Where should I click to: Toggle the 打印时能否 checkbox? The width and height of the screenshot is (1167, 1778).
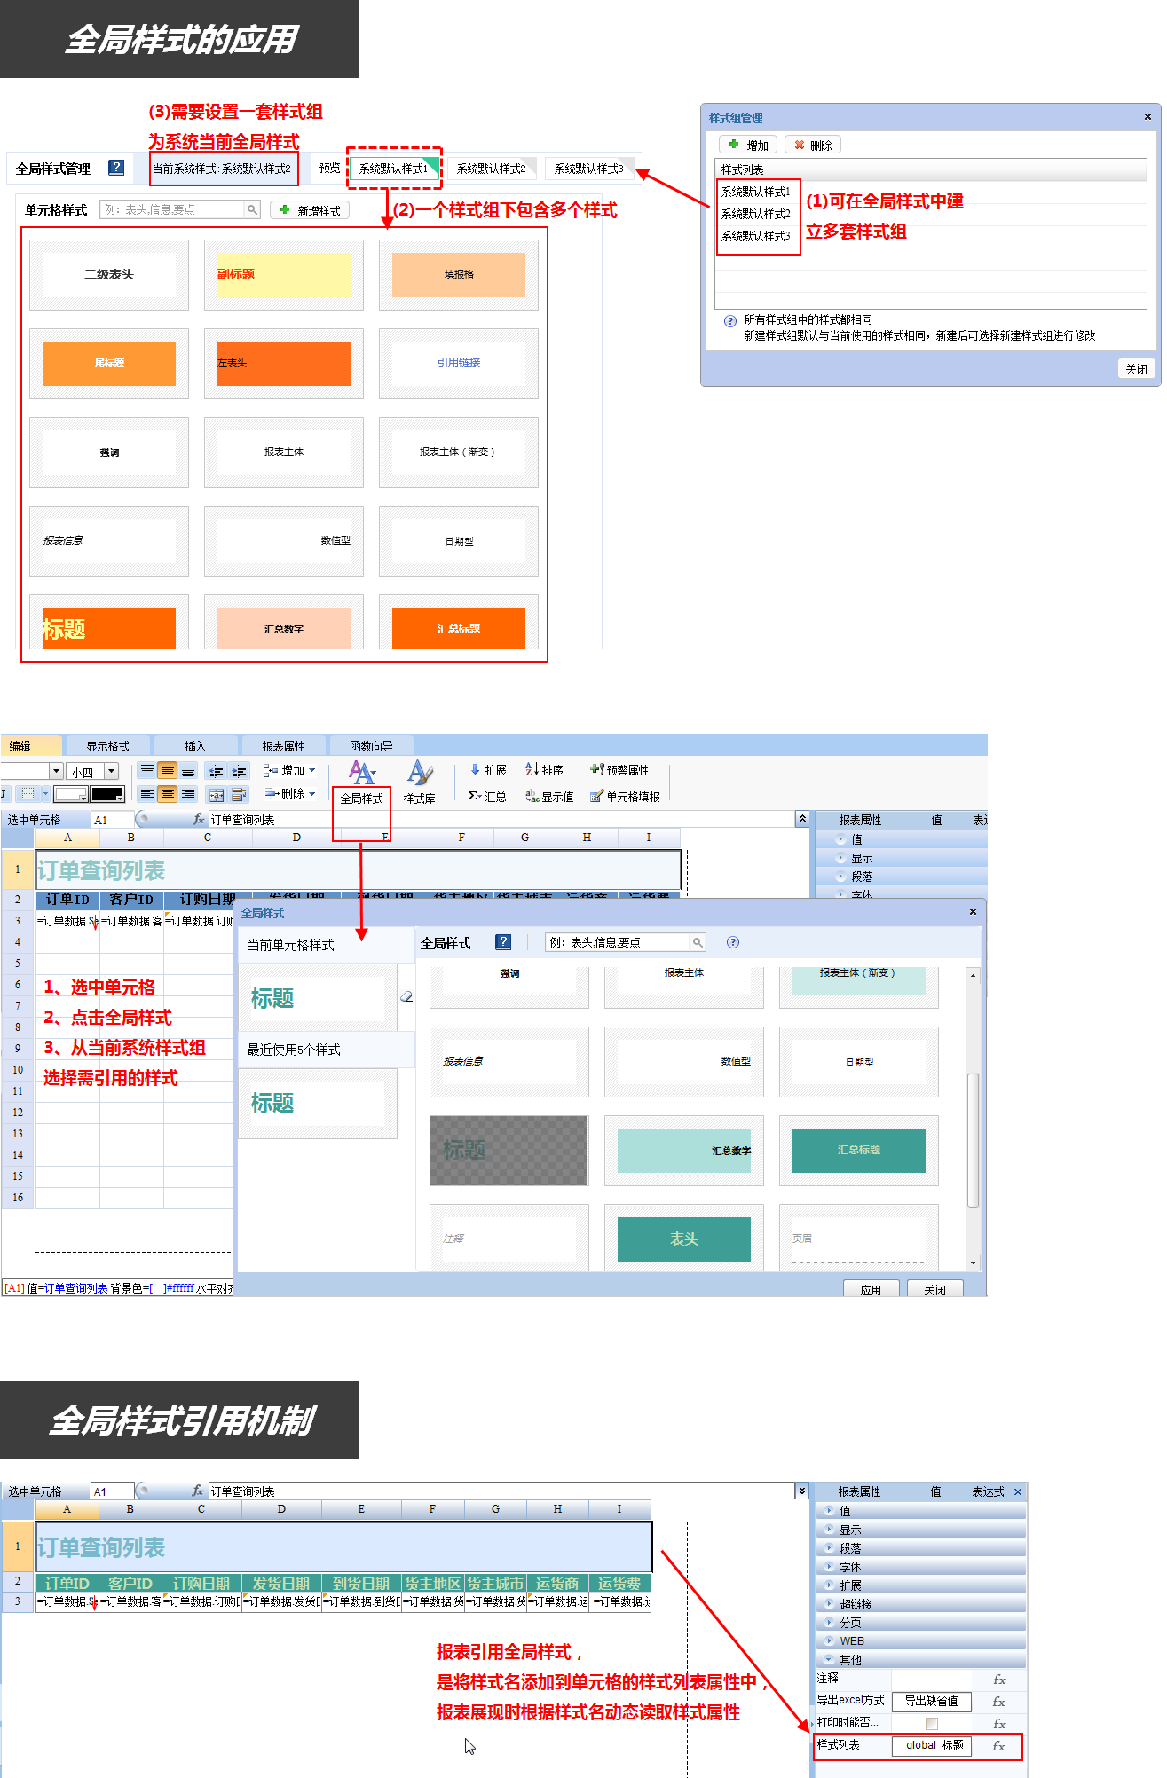pyautogui.click(x=931, y=1723)
